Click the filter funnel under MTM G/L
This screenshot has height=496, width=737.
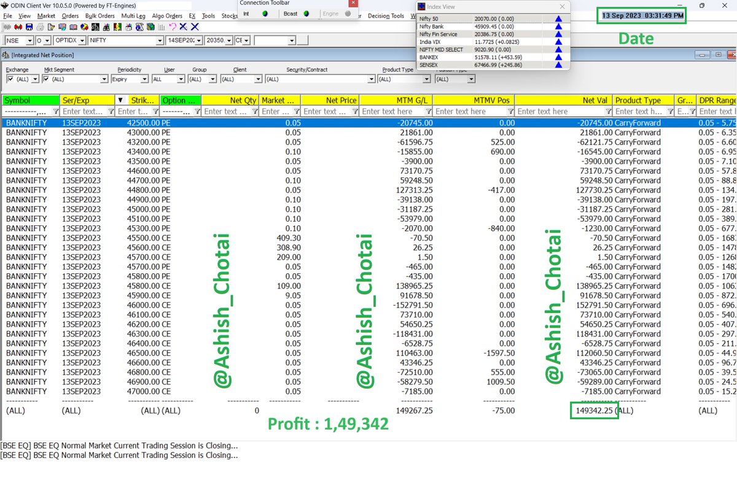point(428,111)
